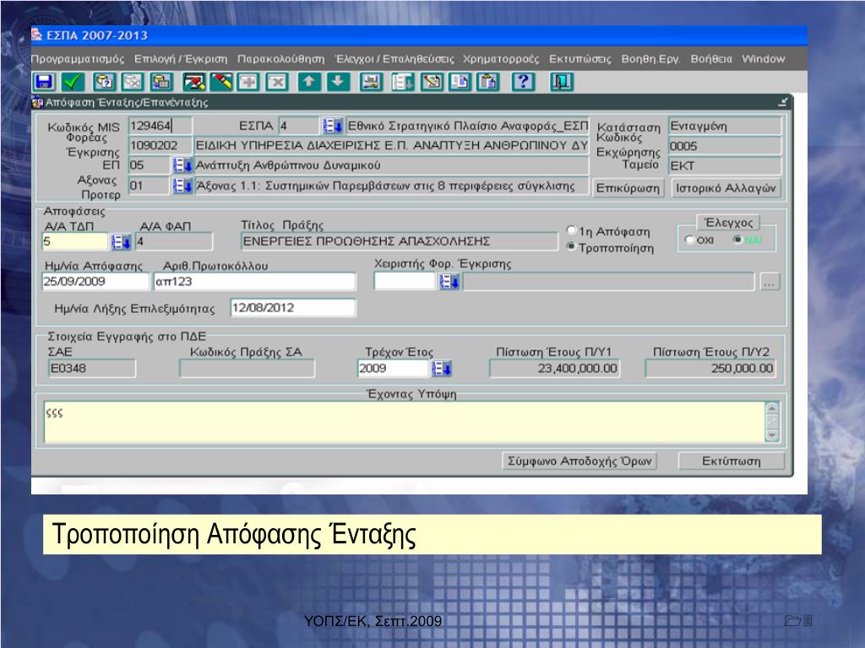Go to previous record with up arrow

[309, 82]
